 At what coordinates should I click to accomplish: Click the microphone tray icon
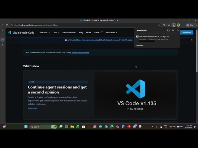[x=157, y=127]
